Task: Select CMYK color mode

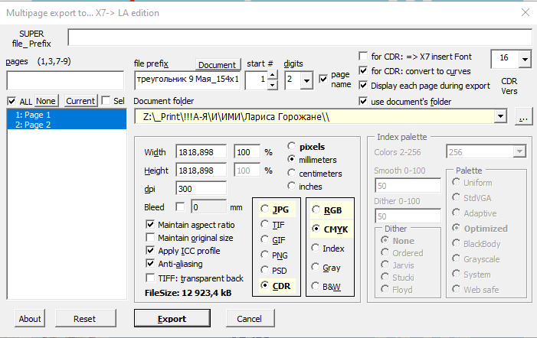Action: [x=316, y=229]
